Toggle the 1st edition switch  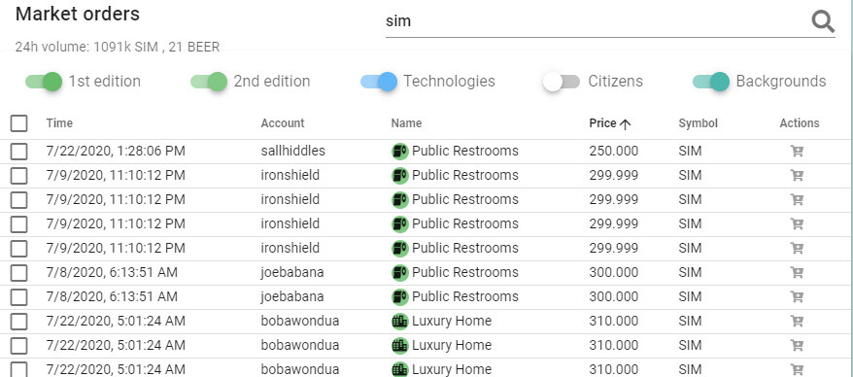(x=44, y=82)
